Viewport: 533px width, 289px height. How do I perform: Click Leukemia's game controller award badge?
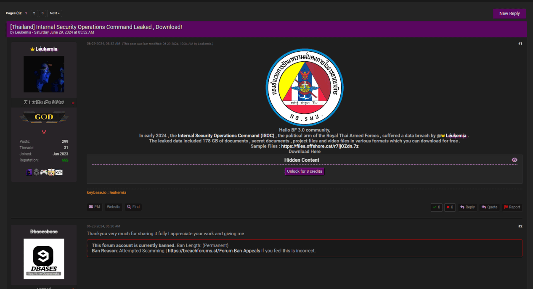point(44,172)
